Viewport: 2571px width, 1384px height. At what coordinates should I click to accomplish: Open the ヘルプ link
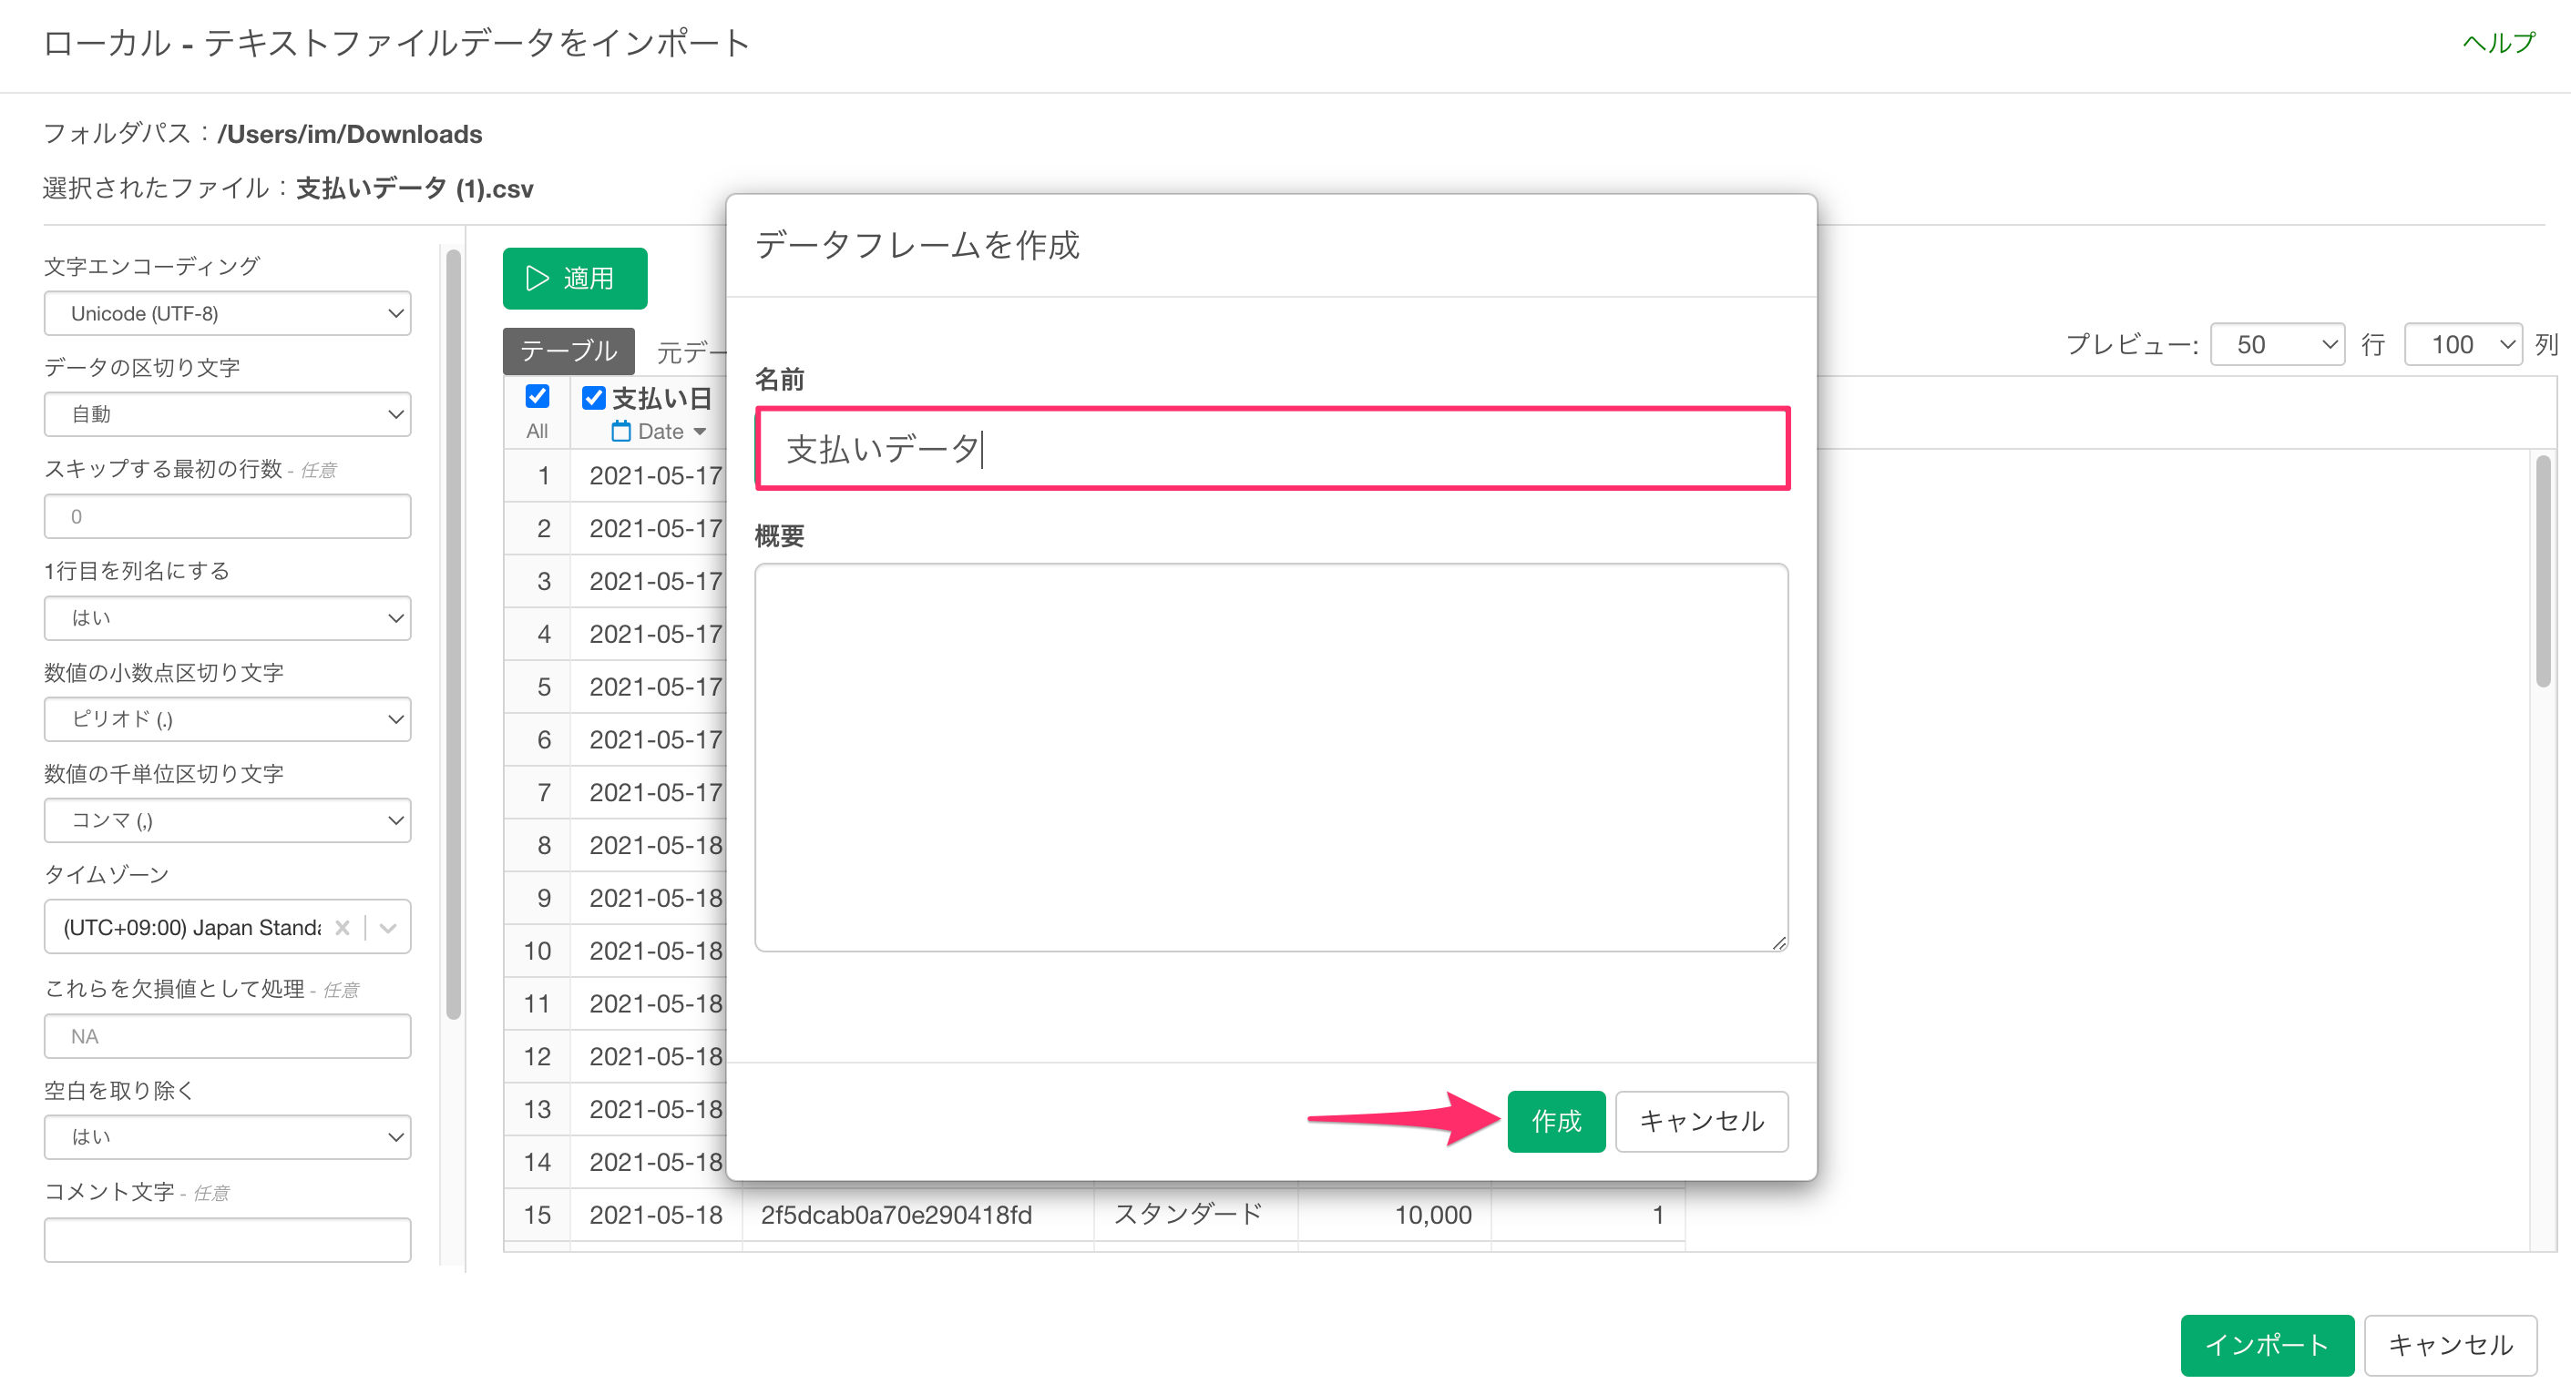(2498, 42)
